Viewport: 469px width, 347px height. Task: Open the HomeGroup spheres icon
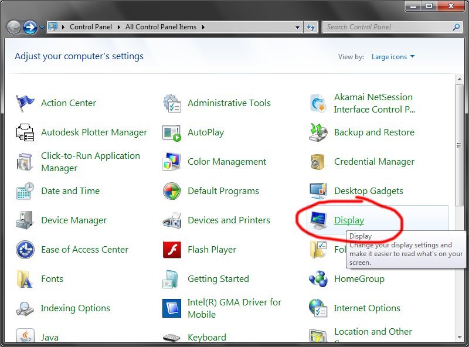(318, 279)
